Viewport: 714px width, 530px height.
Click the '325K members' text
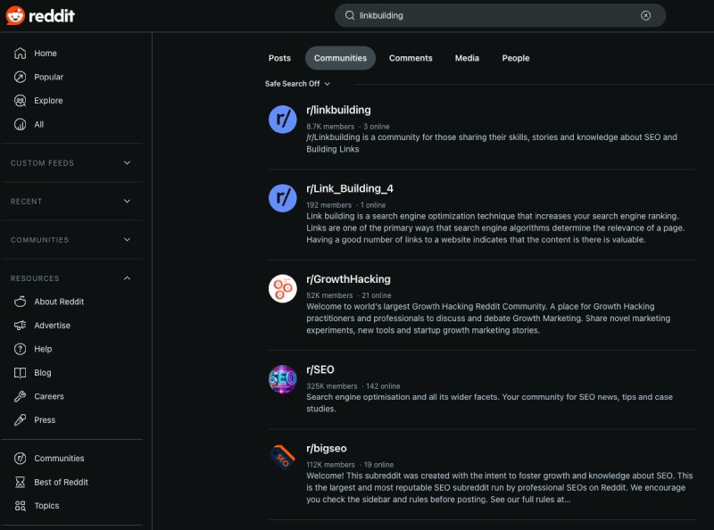pyautogui.click(x=331, y=386)
